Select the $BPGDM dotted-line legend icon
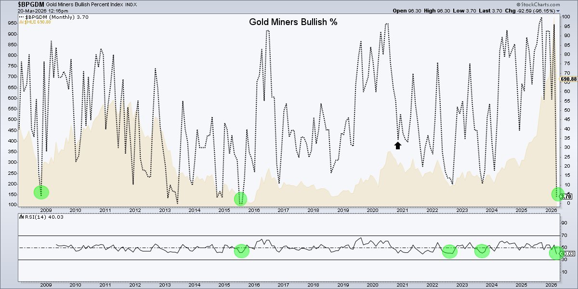This screenshot has width=578, height=289. click(21, 16)
